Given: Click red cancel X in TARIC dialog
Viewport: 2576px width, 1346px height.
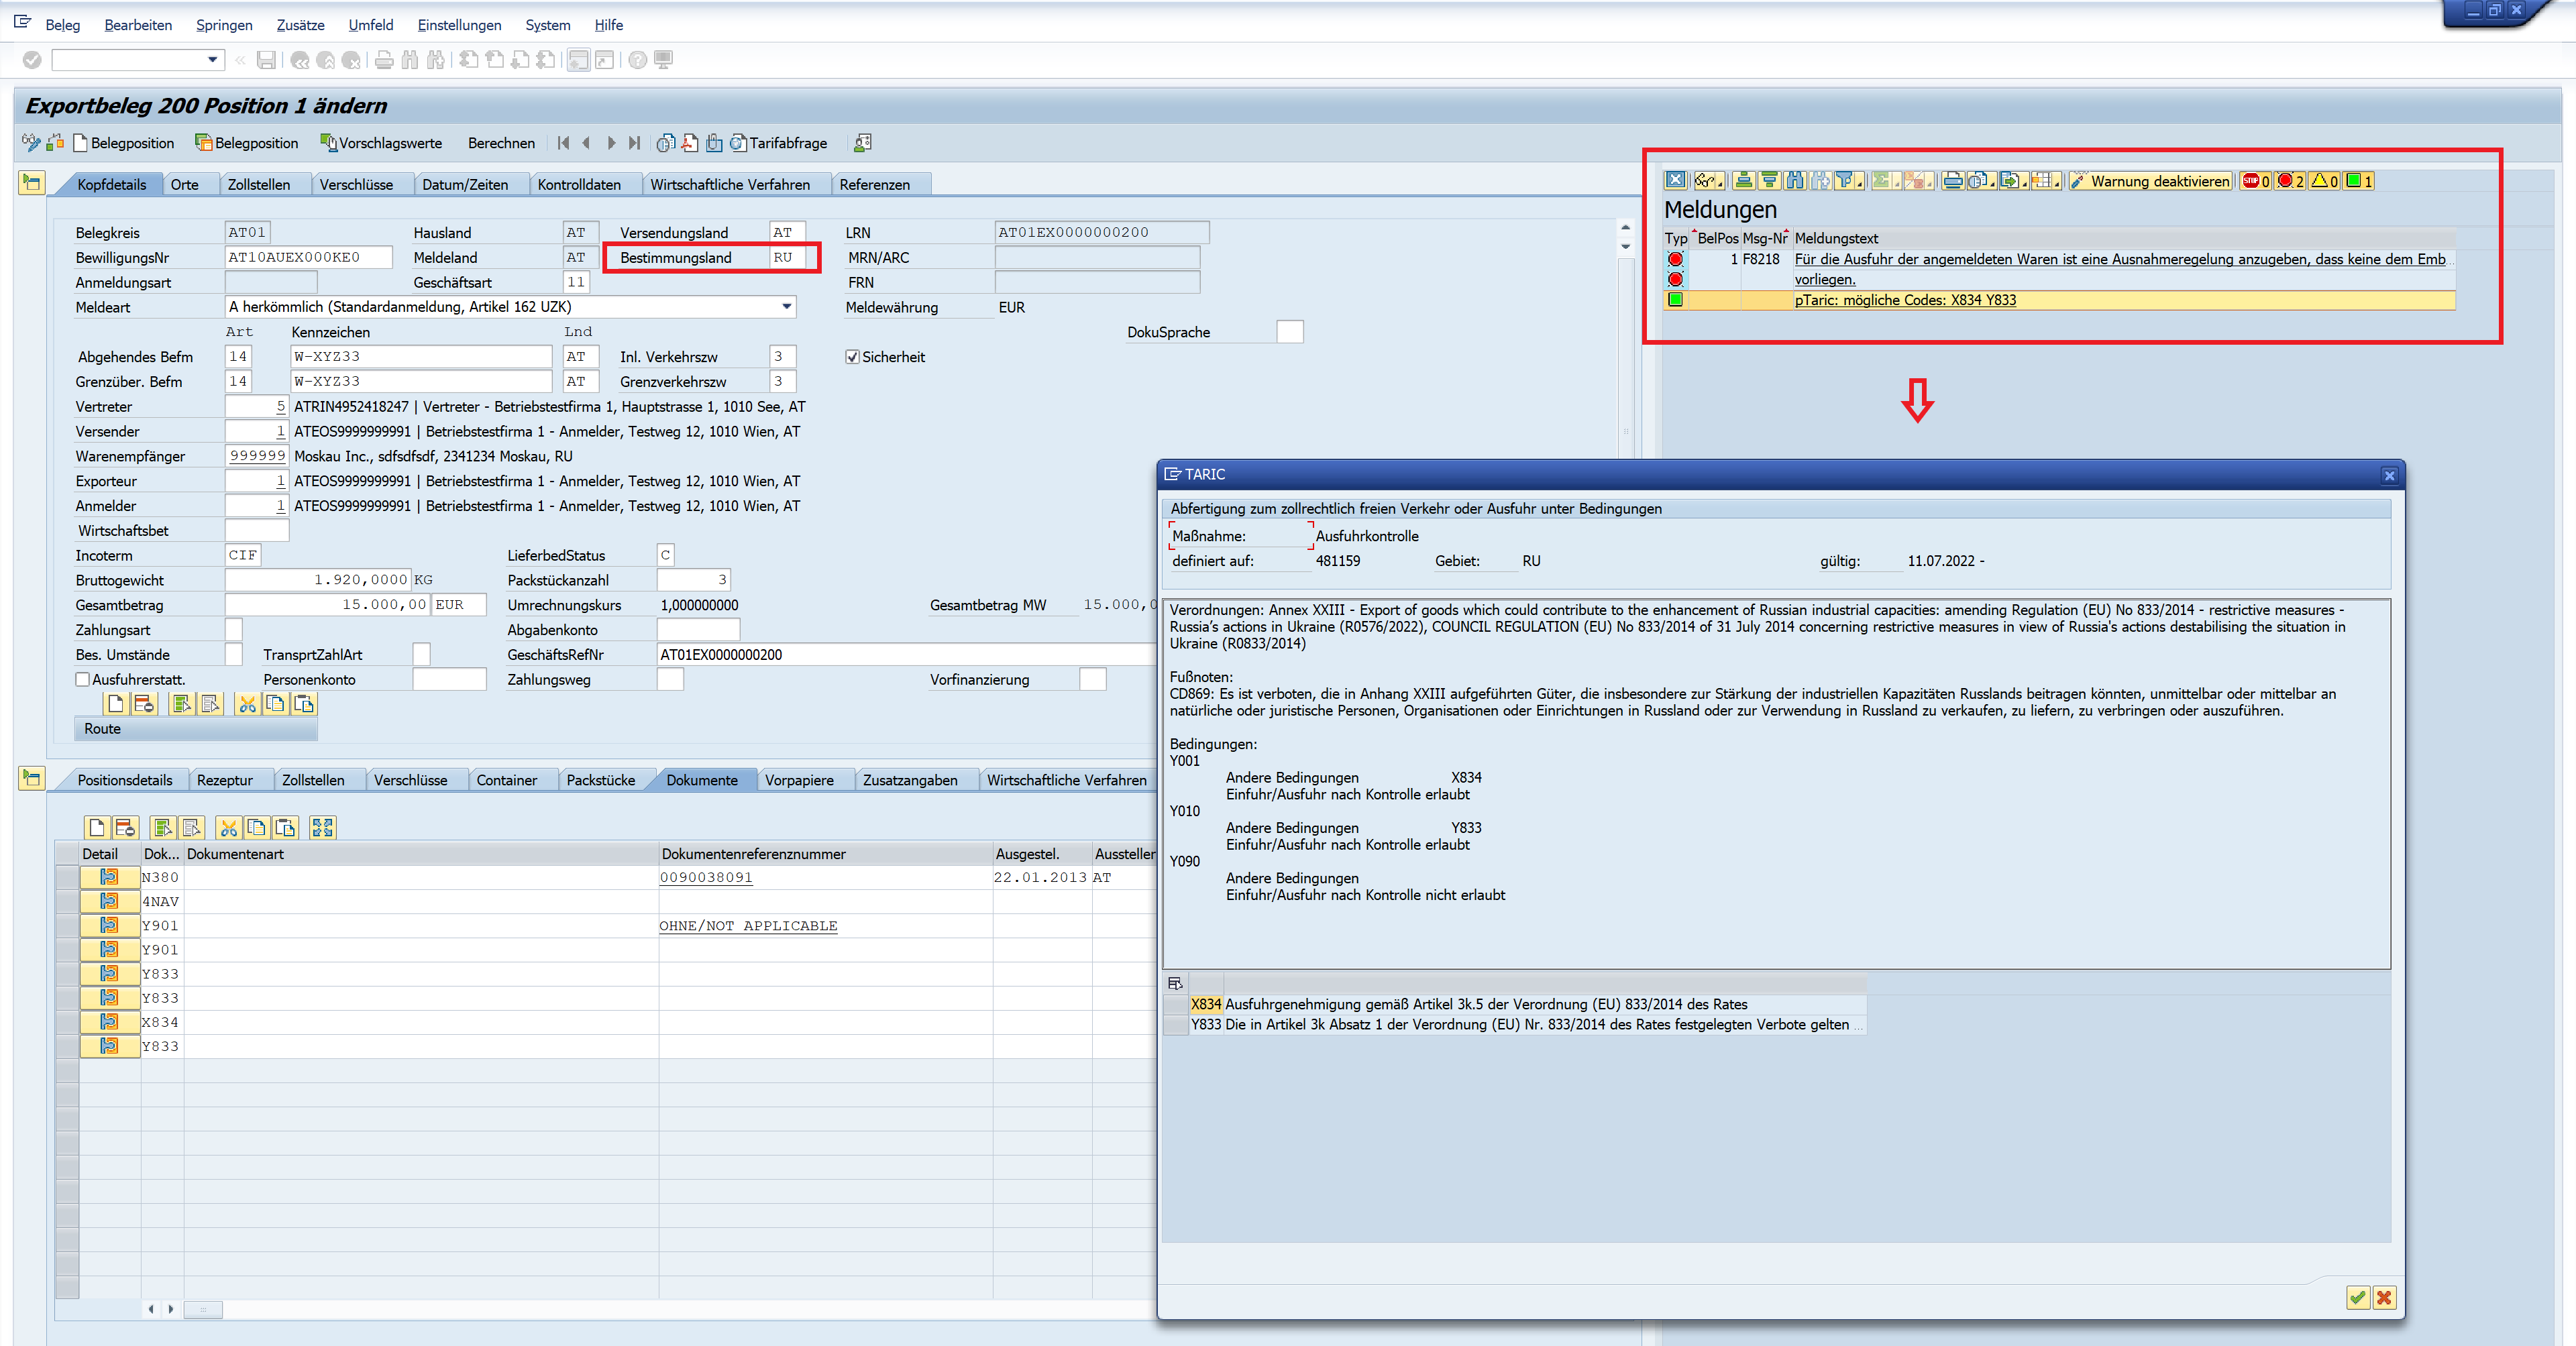Looking at the screenshot, I should coord(2384,1297).
